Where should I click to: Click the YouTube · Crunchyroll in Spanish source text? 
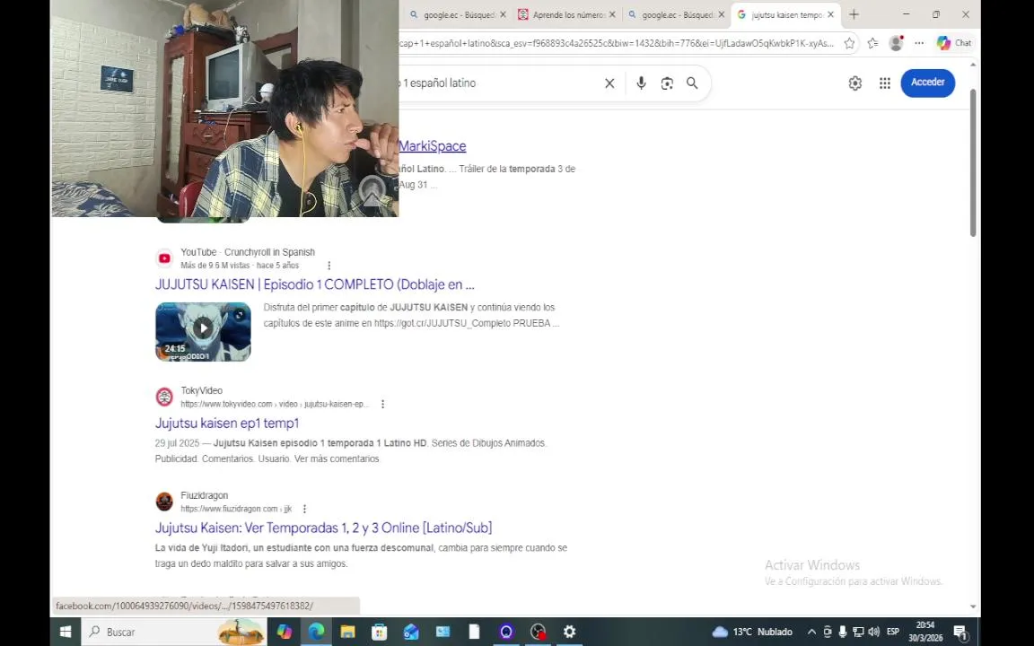[248, 252]
